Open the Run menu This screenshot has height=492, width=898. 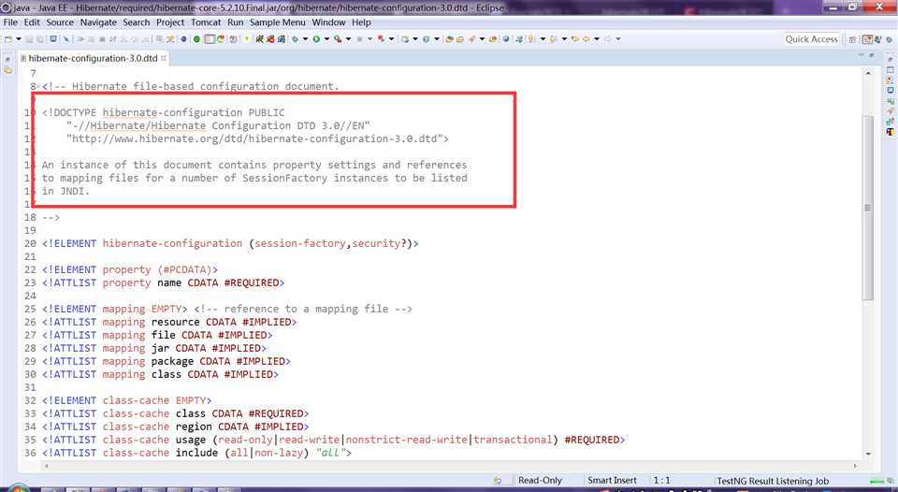pyautogui.click(x=235, y=22)
